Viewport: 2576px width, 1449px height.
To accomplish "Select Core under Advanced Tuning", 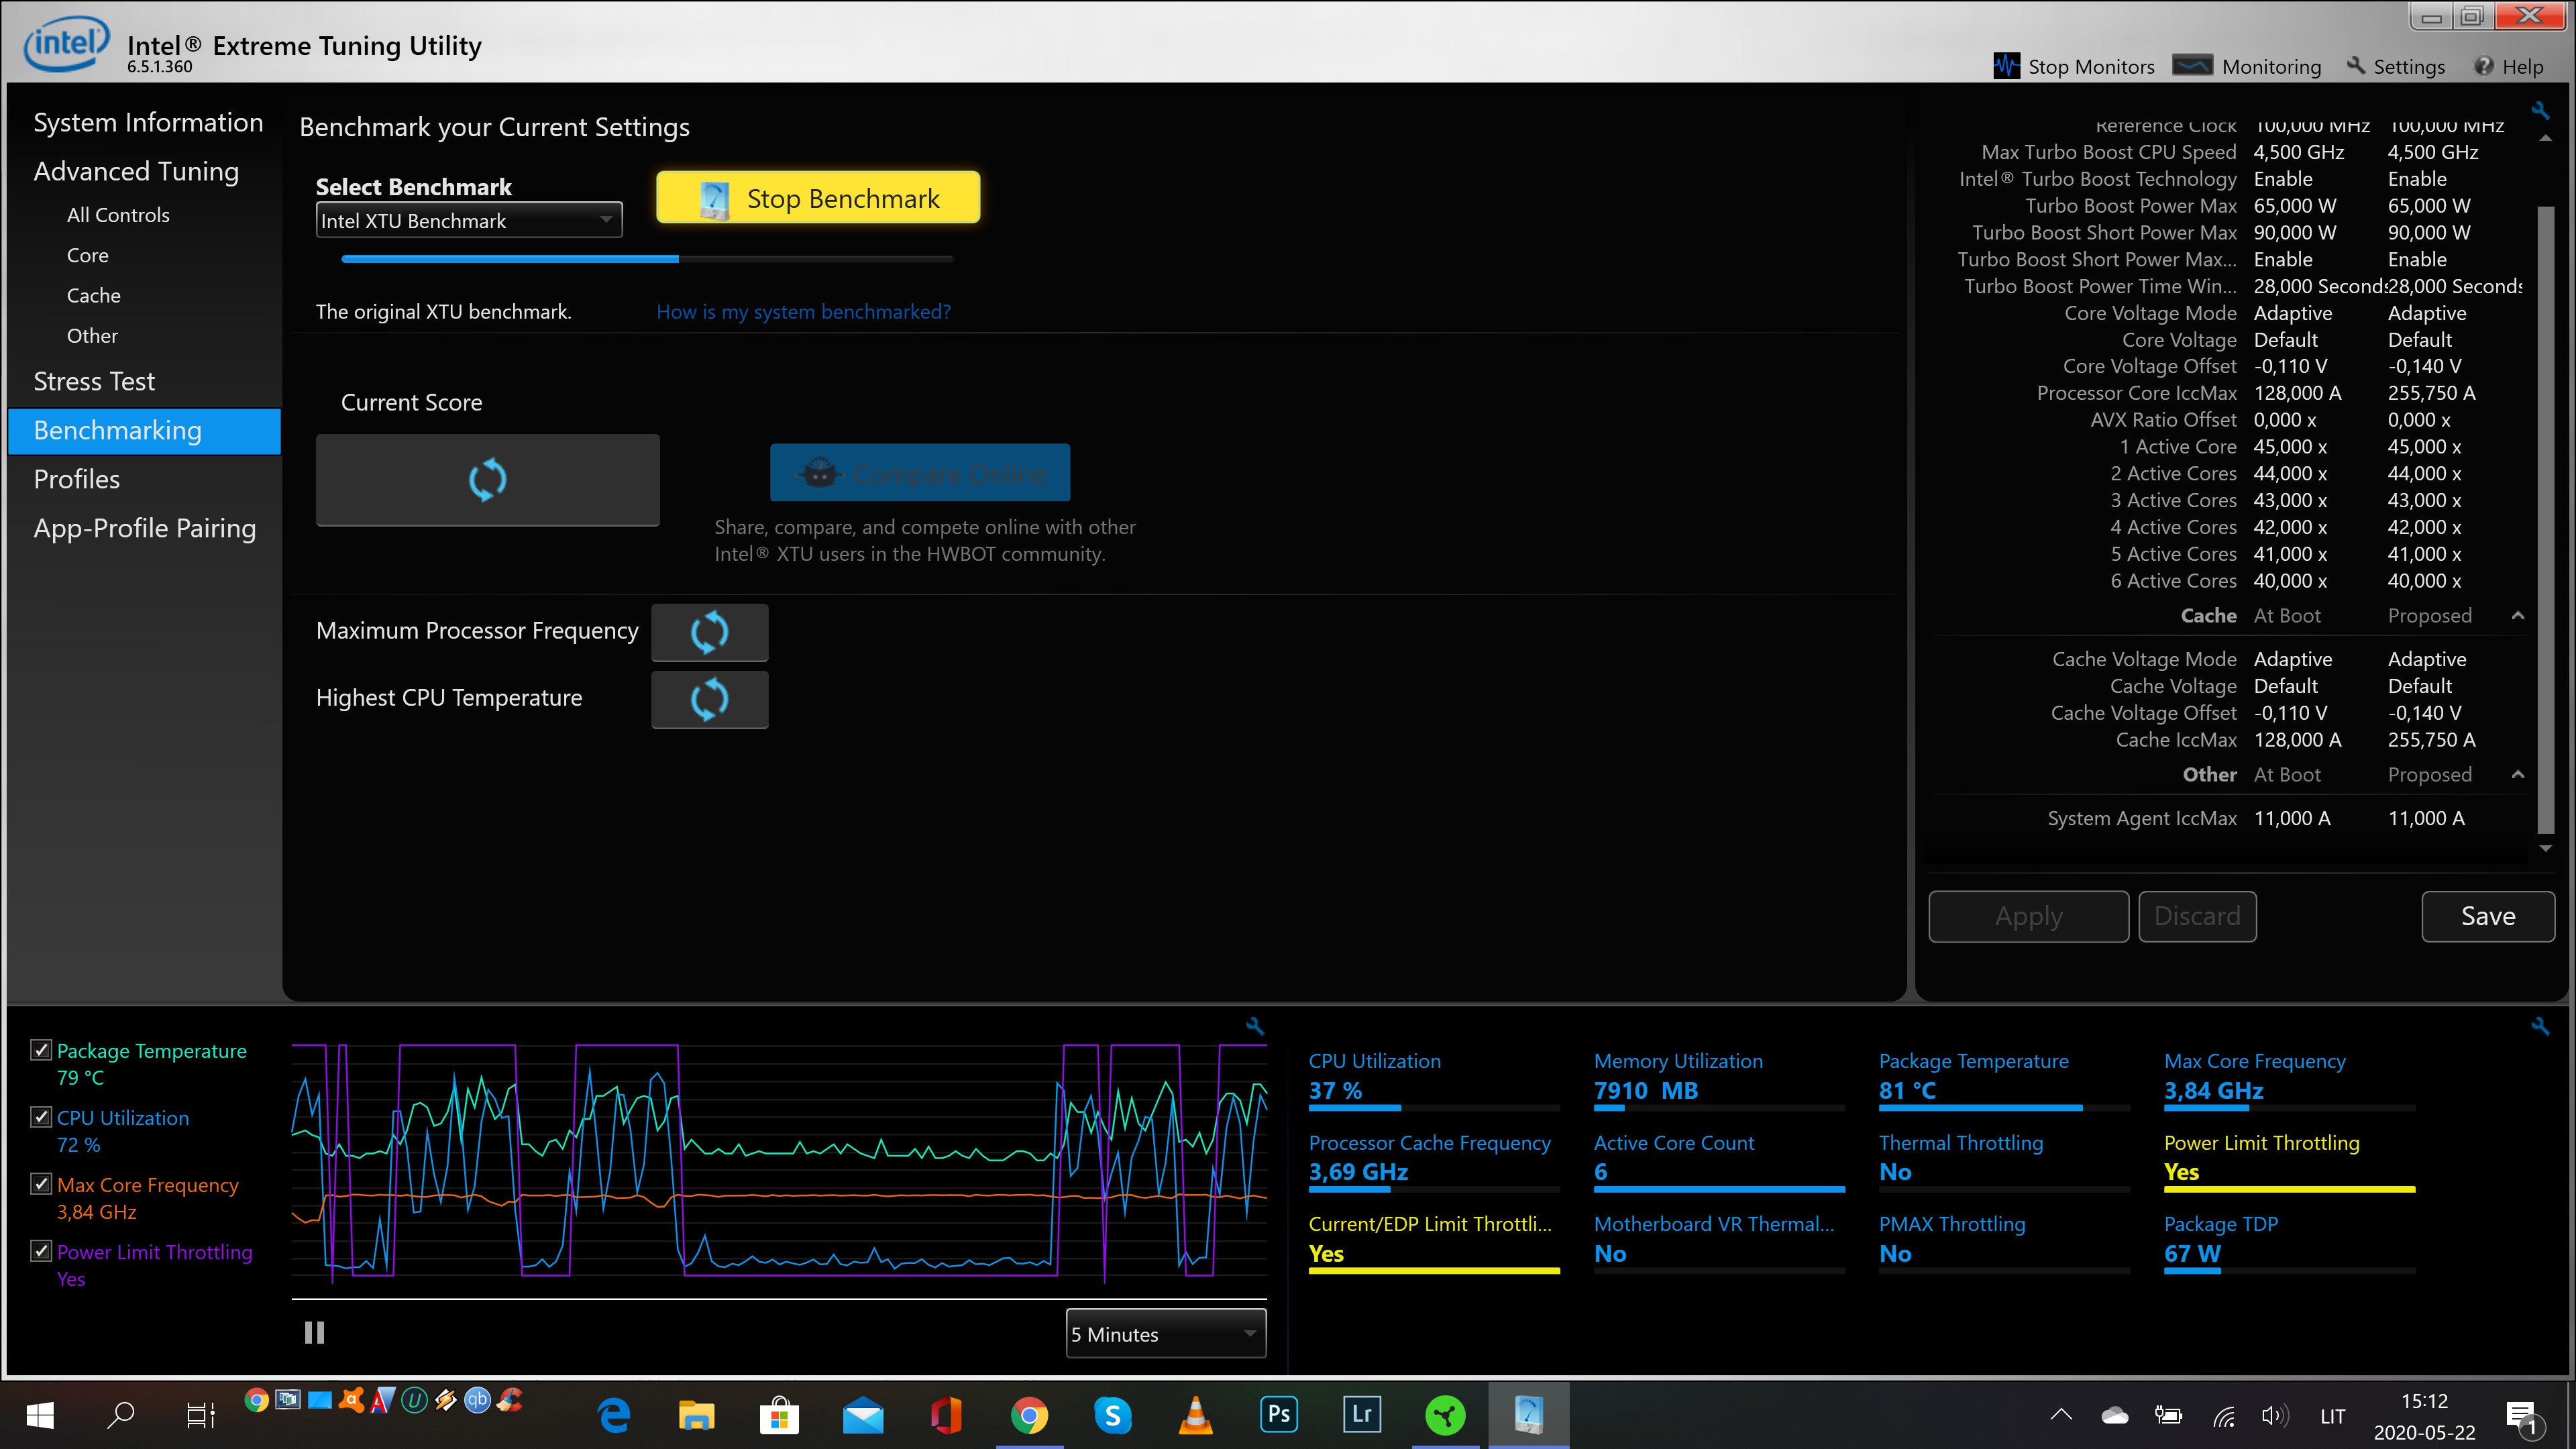I will pos(88,255).
